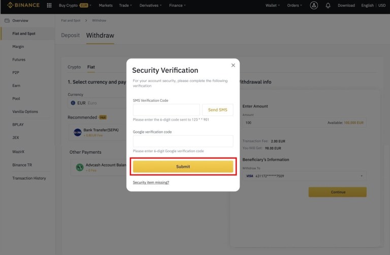Expand the Finance dropdown menu
The image size is (390, 255).
[177, 5]
